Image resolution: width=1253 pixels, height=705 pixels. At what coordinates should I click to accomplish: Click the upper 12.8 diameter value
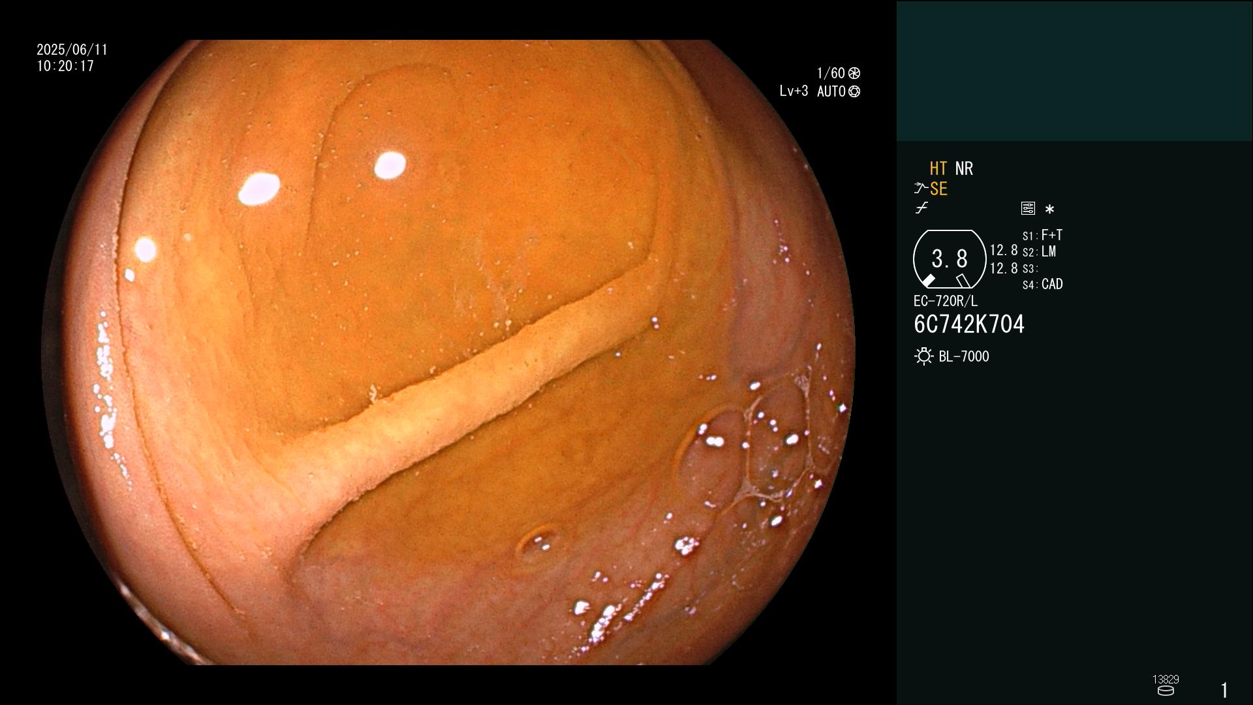point(1004,250)
